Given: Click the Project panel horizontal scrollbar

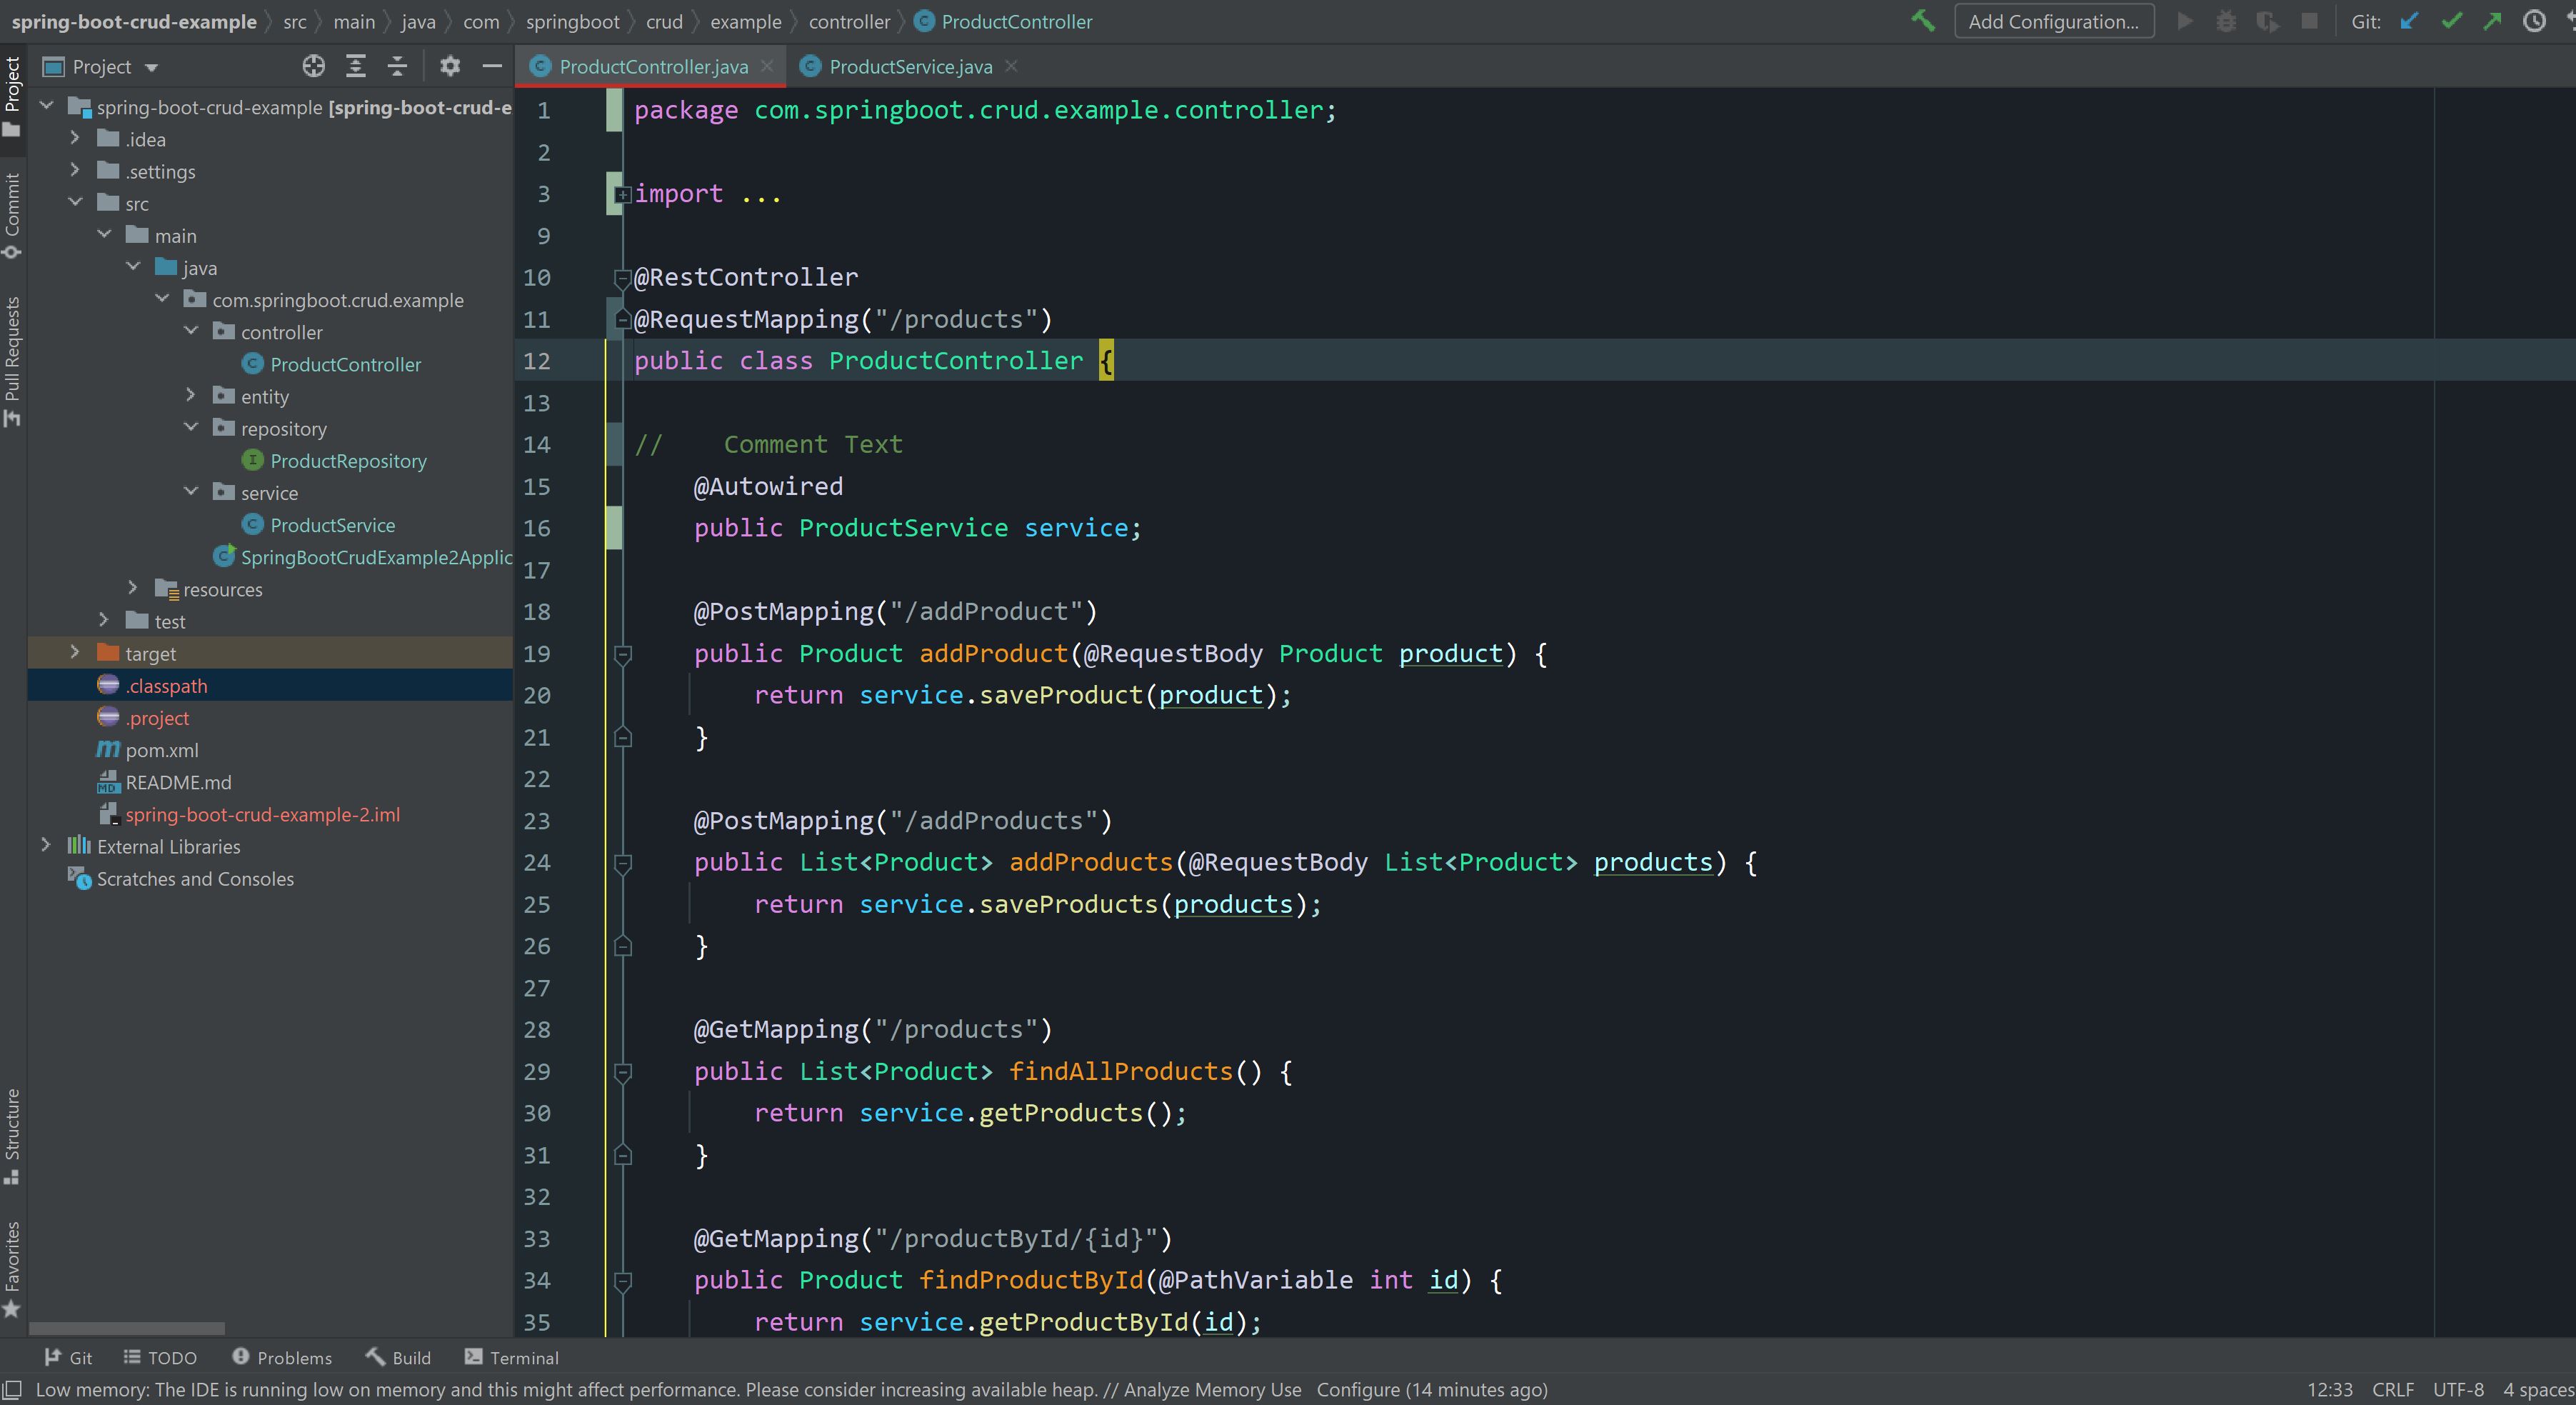Looking at the screenshot, I should point(127,1328).
